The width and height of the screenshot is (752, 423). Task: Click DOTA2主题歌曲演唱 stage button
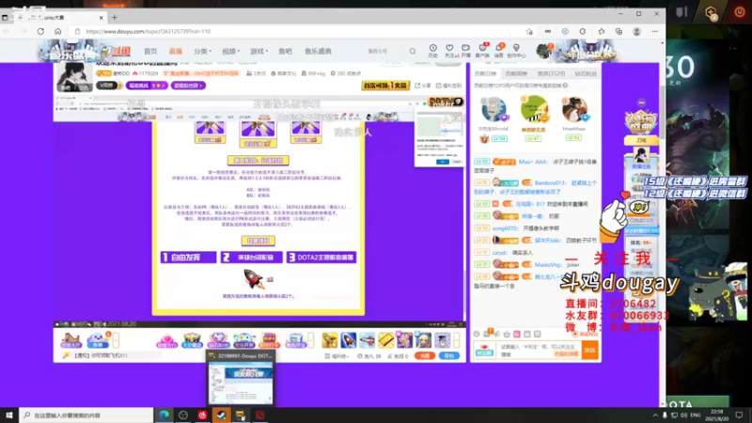321,258
